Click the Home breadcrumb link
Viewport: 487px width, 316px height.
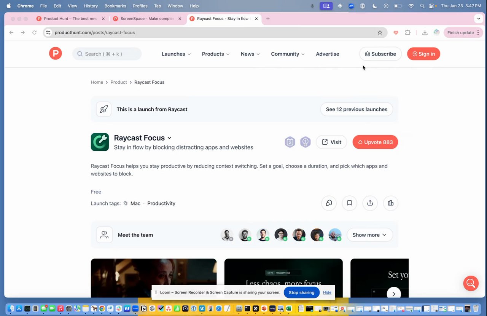coord(97,82)
